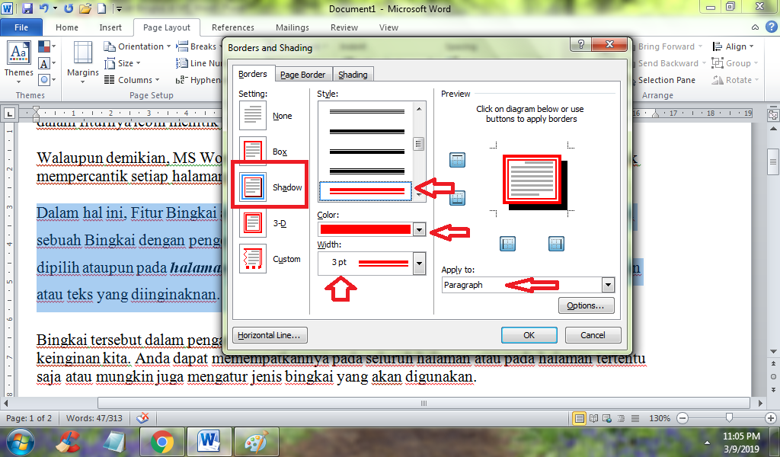This screenshot has height=457, width=780.
Task: Open Theme Colors icon in Themes group
Action: point(46,47)
